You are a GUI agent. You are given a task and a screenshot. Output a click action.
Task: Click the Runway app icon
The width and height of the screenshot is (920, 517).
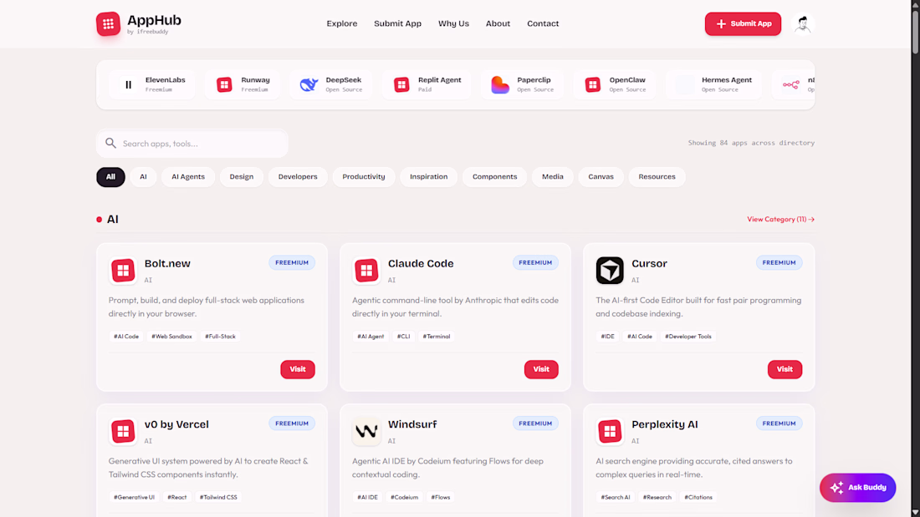point(224,84)
